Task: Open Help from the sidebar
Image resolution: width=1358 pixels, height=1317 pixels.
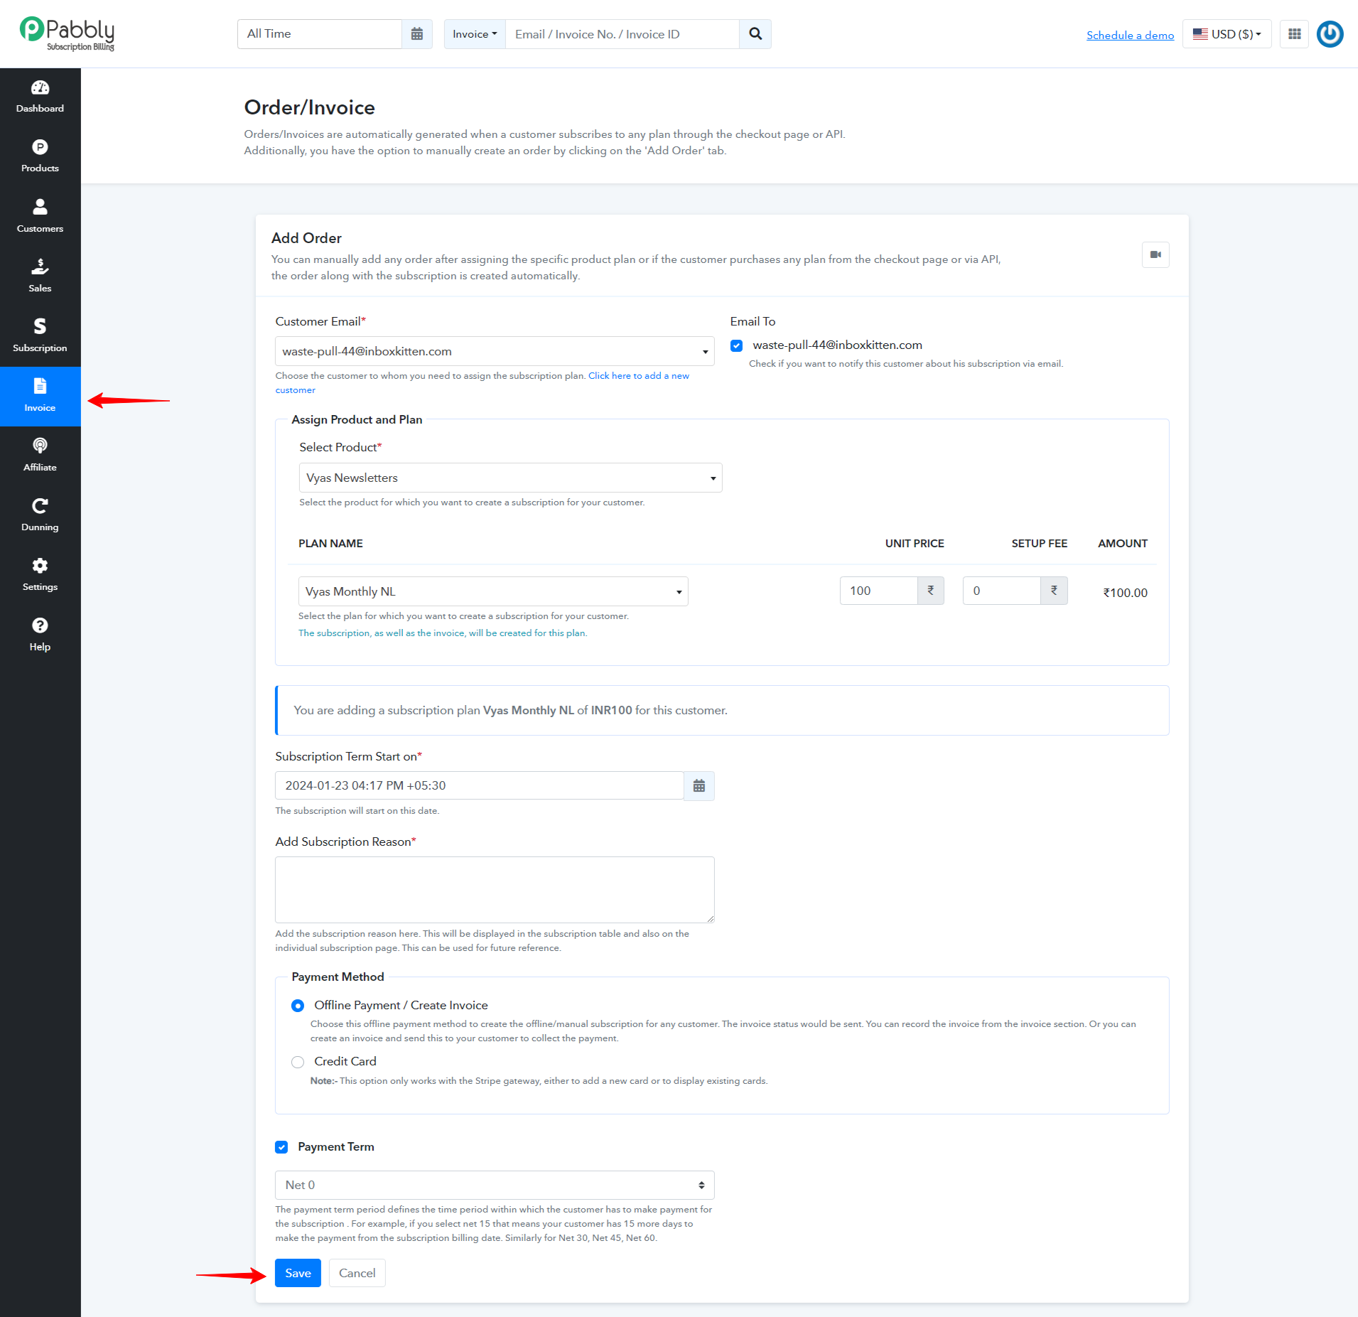Action: tap(40, 635)
